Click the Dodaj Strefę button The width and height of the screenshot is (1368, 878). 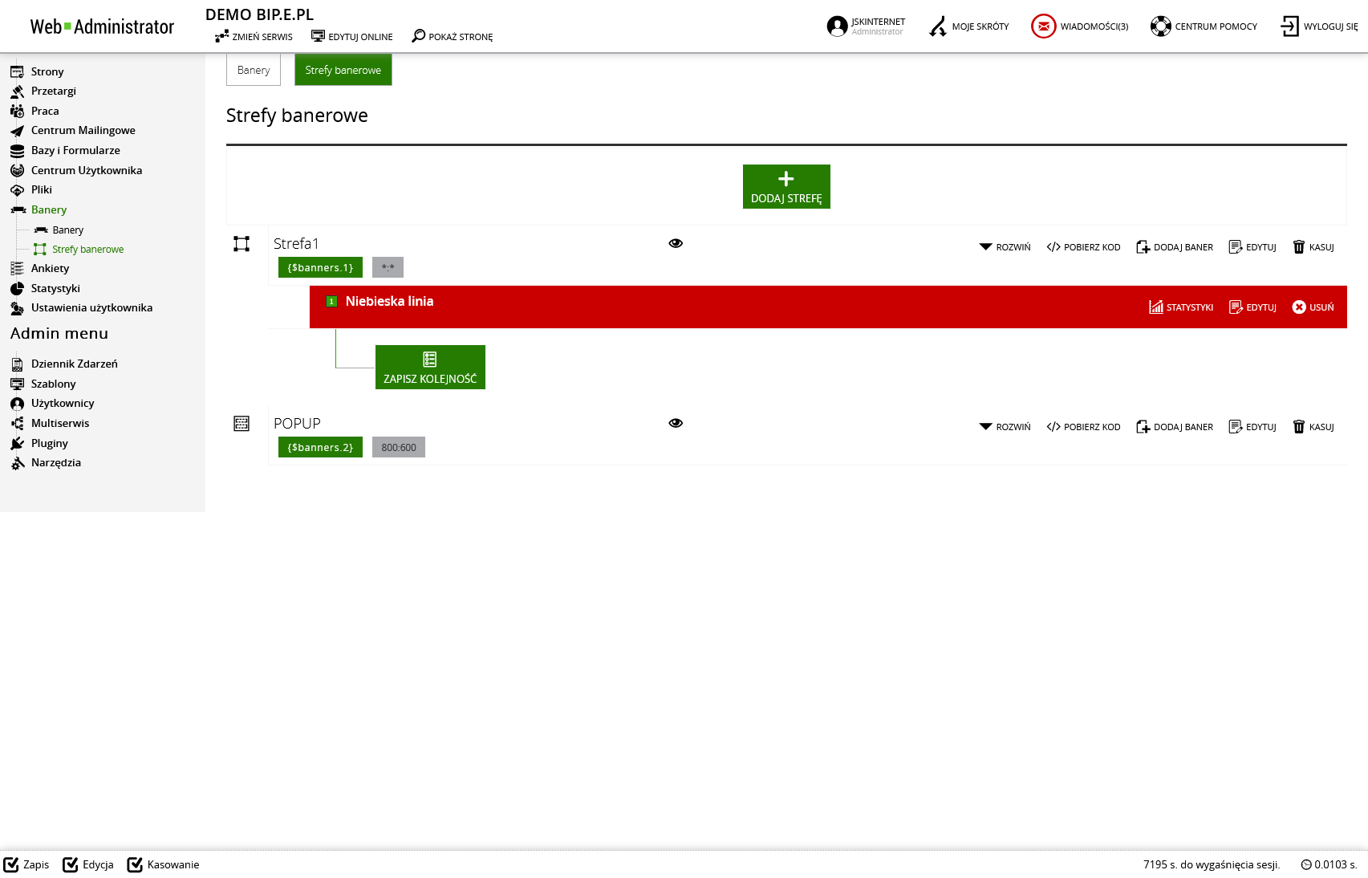pyautogui.click(x=786, y=186)
